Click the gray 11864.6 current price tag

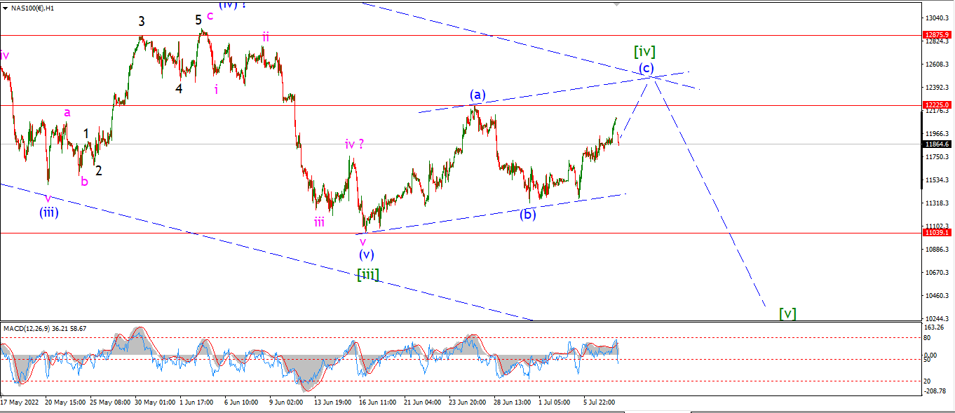point(937,144)
